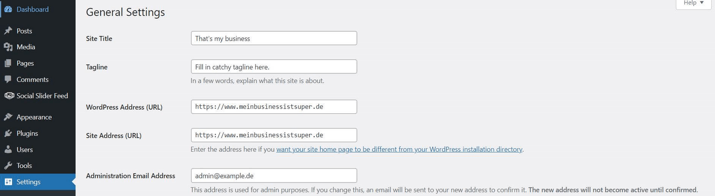Click the Plugins plug icon
The image size is (715, 196).
[x=8, y=133]
